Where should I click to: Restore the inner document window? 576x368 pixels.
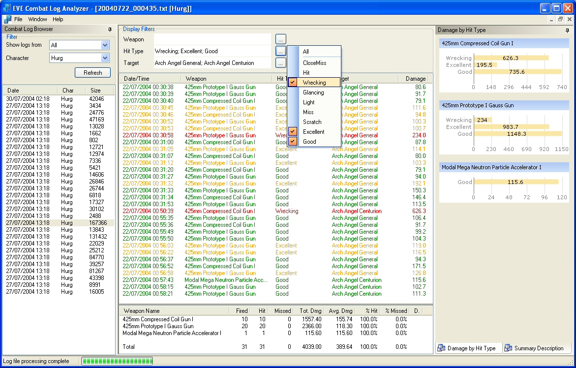560,19
